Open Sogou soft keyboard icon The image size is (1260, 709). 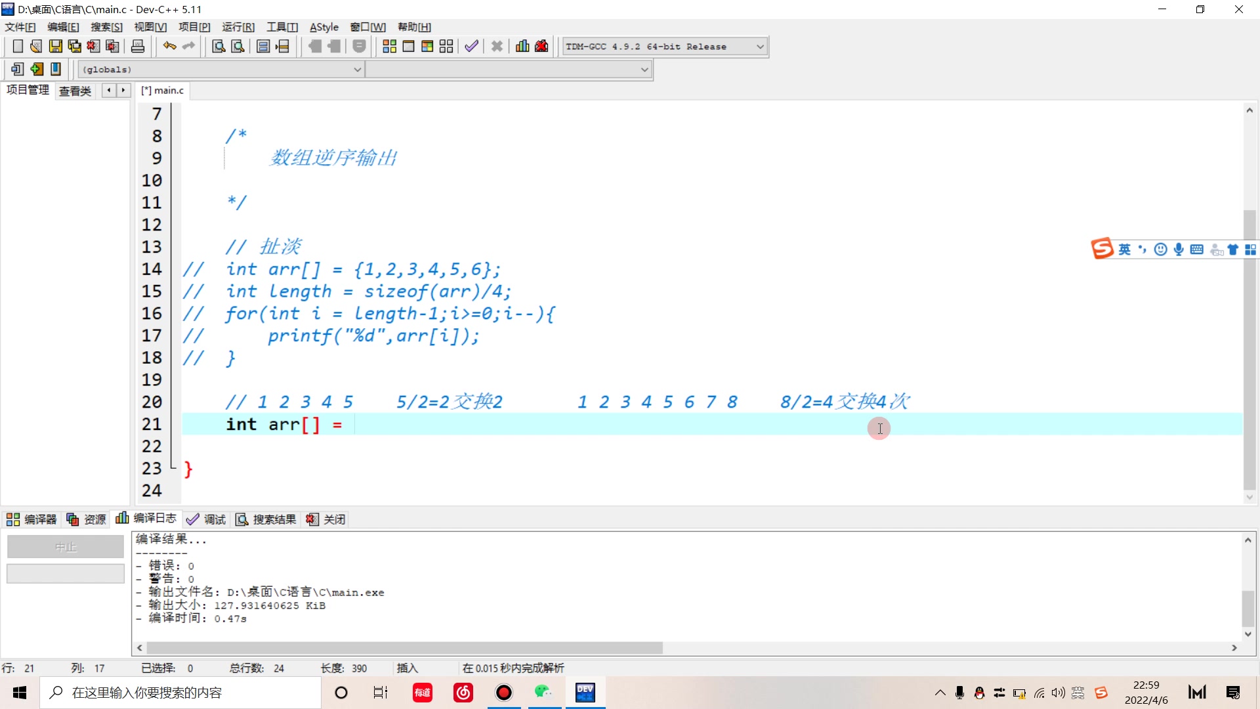[x=1196, y=249]
